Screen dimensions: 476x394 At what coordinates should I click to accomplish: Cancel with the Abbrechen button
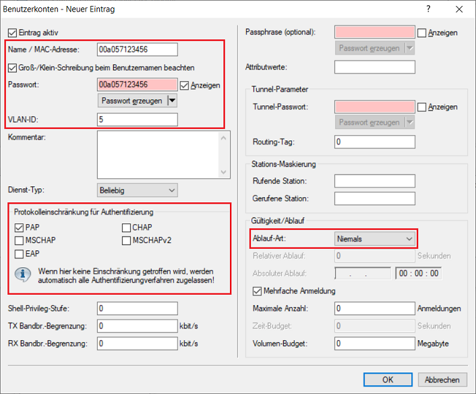click(x=442, y=380)
